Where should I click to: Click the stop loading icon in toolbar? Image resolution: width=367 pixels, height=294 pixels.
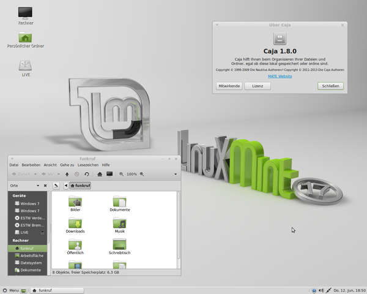(77, 174)
